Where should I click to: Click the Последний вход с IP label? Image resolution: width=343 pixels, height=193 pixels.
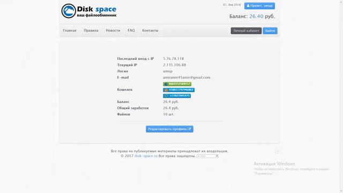pos(136,58)
